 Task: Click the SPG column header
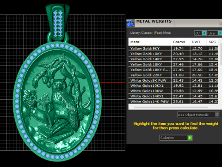click(212, 42)
